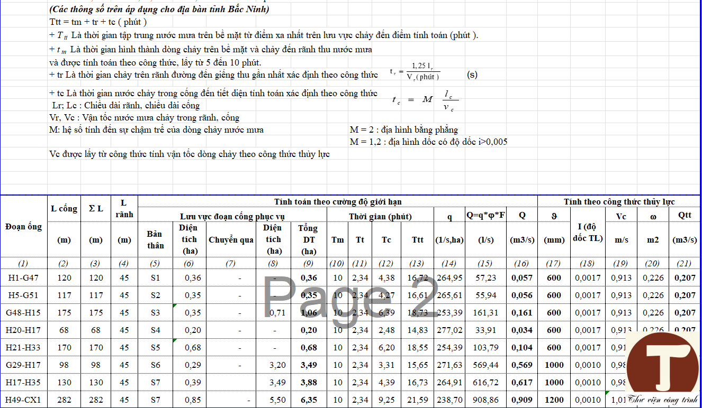Select cell S3 in Bản thân column
The width and height of the screenshot is (702, 408).
(155, 312)
